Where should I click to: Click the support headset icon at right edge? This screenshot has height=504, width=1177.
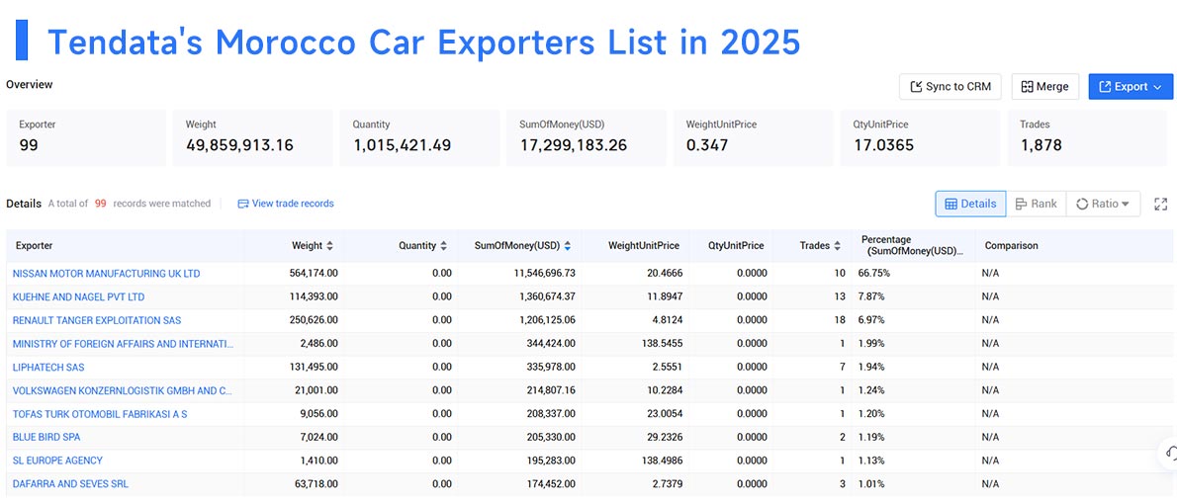pos(1169,453)
